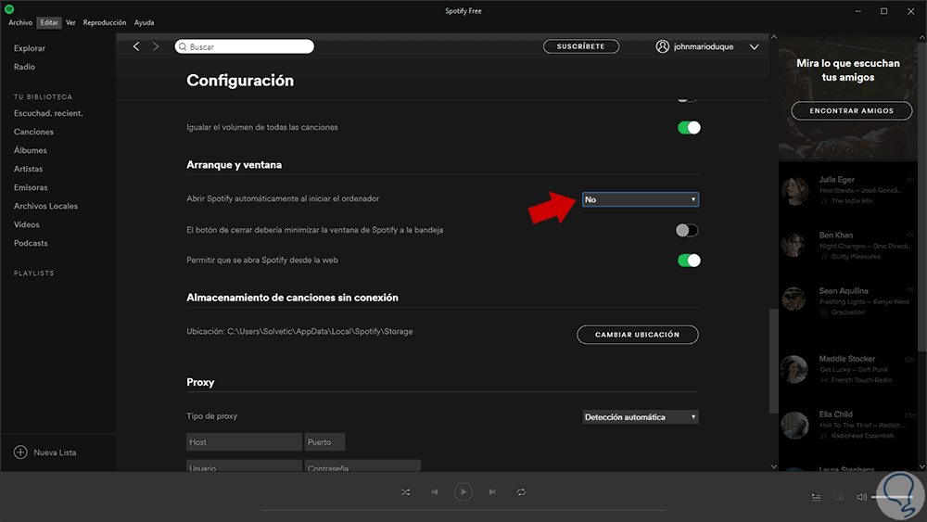
Task: Skip to previous track
Action: coord(435,491)
